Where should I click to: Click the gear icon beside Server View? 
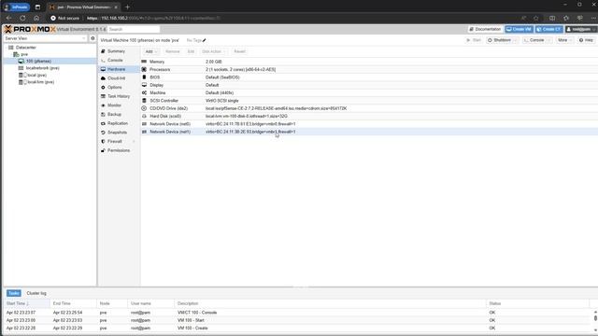click(93, 38)
